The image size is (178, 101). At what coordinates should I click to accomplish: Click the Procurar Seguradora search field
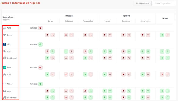click(x=164, y=3)
